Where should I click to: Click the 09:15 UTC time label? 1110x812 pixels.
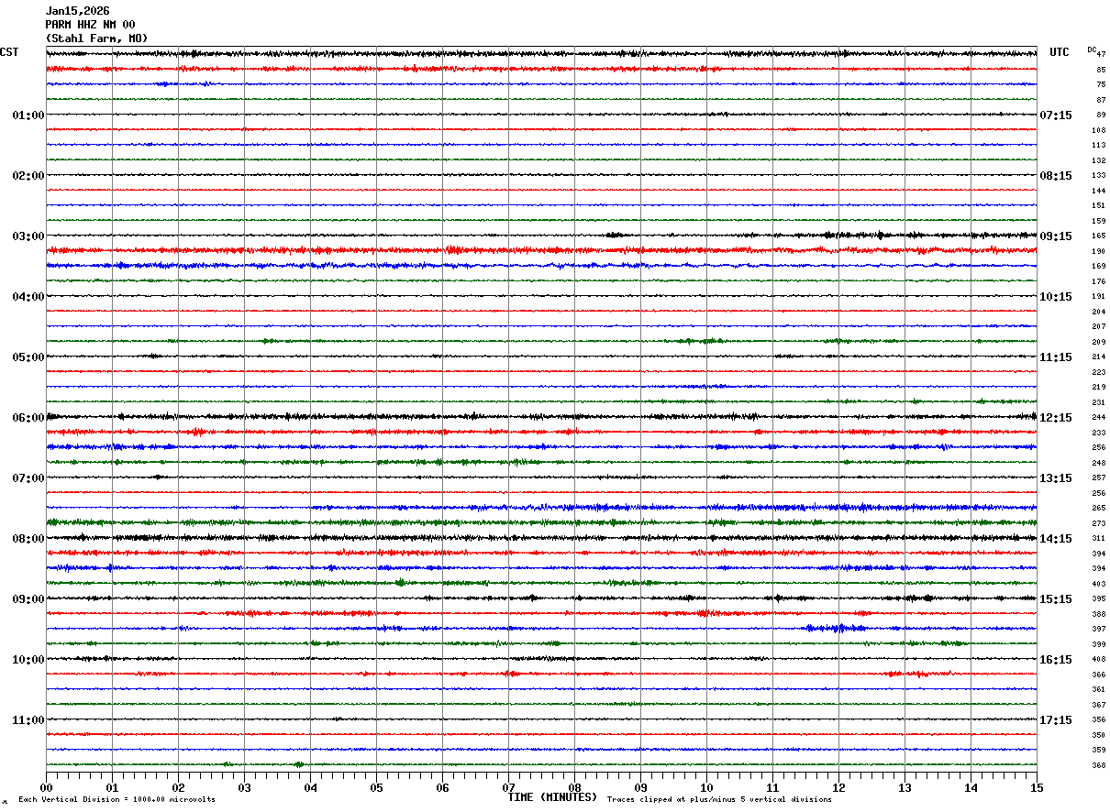point(1056,236)
